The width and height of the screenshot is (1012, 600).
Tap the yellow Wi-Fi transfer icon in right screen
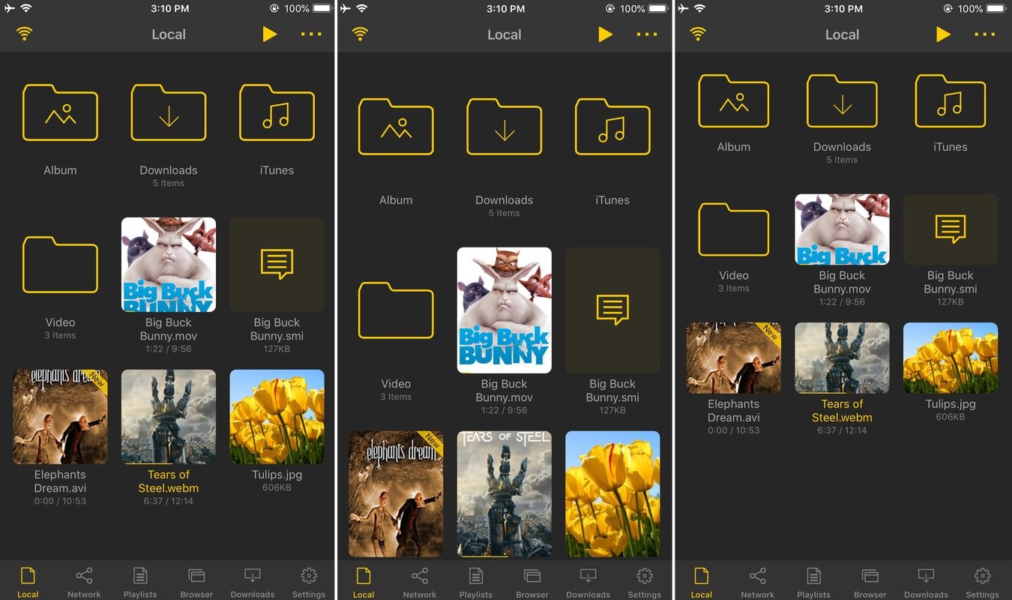tap(698, 34)
